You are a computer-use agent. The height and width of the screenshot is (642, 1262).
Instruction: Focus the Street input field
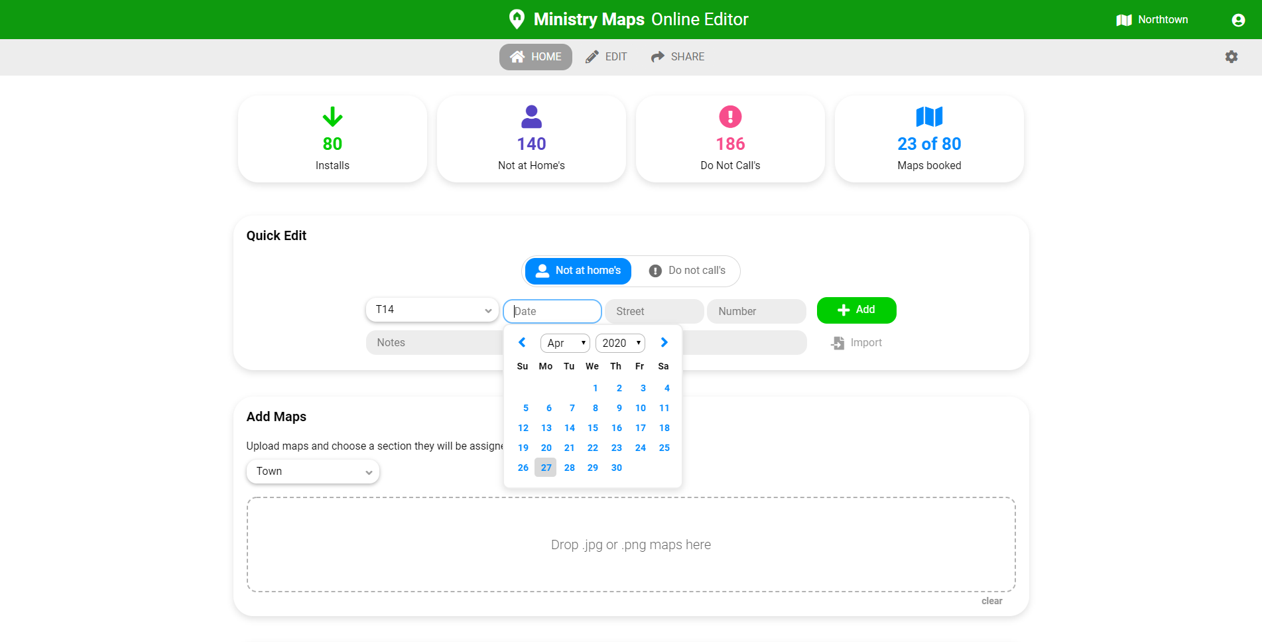(x=655, y=311)
